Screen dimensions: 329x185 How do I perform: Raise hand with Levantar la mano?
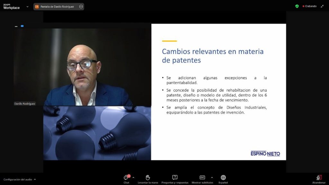148,178
